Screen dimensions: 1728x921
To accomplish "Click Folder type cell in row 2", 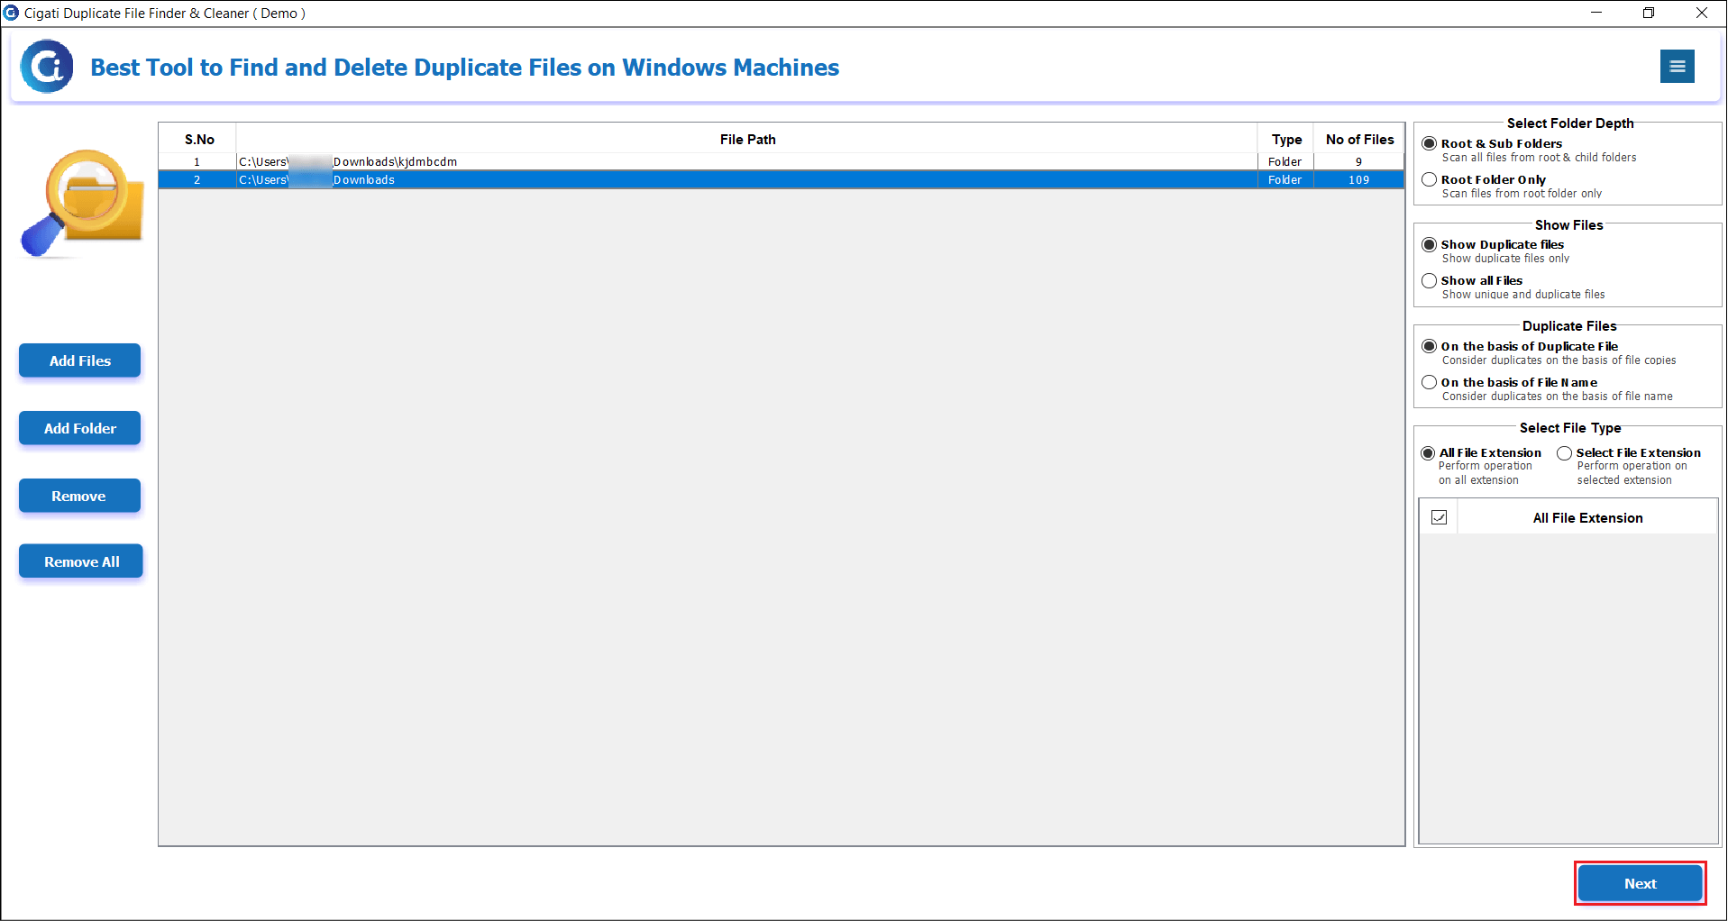I will pyautogui.click(x=1285, y=179).
